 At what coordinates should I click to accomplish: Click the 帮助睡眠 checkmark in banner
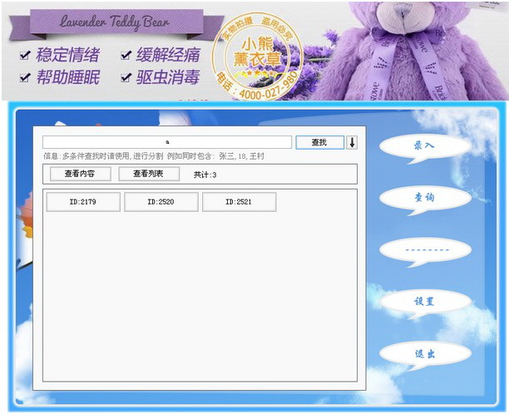25,77
